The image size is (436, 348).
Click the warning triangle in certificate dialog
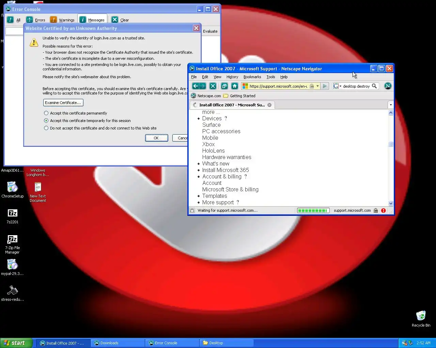click(x=34, y=42)
